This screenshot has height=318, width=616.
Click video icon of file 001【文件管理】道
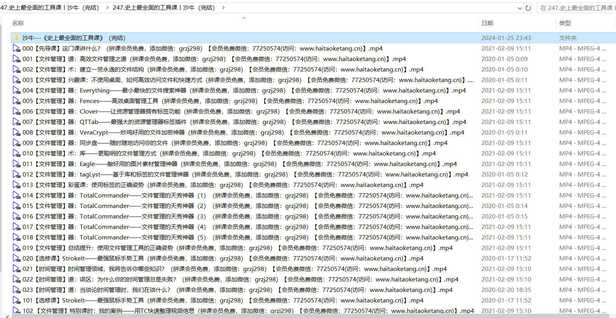coord(16,59)
